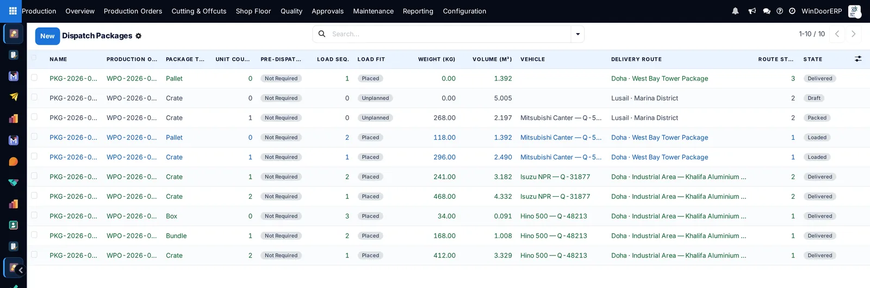Select checkbox of row weighing 118.00
This screenshot has width=870, height=288.
click(x=34, y=136)
